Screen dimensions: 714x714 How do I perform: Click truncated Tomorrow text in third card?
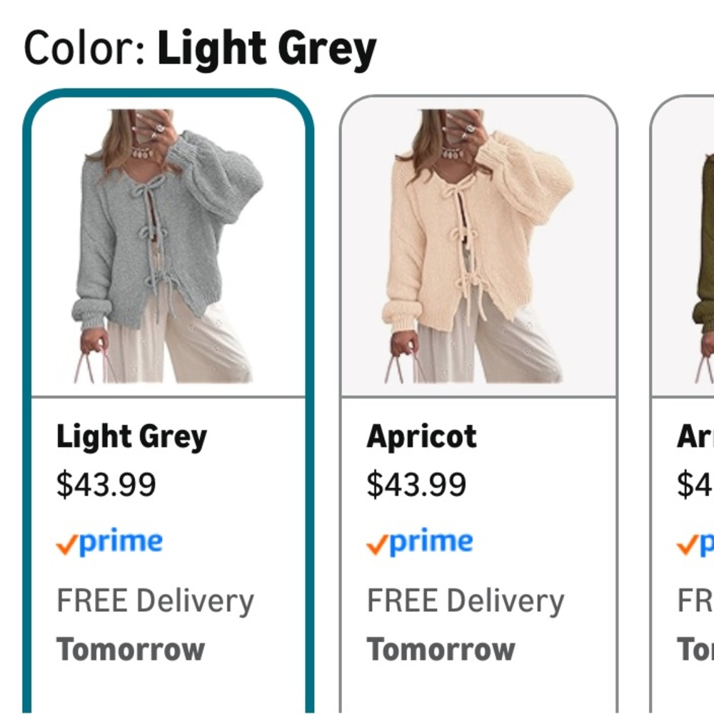pos(695,649)
